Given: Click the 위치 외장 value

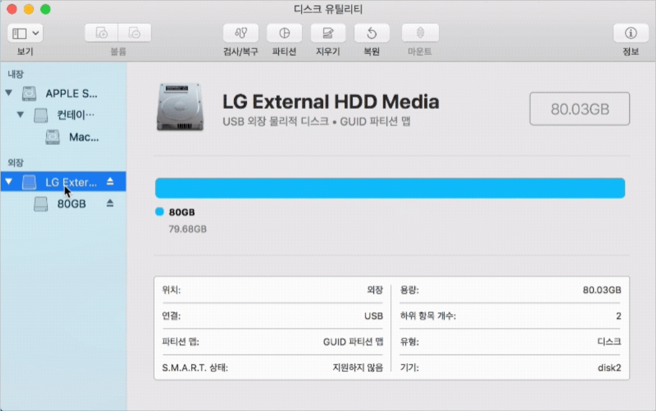Looking at the screenshot, I should [x=375, y=290].
